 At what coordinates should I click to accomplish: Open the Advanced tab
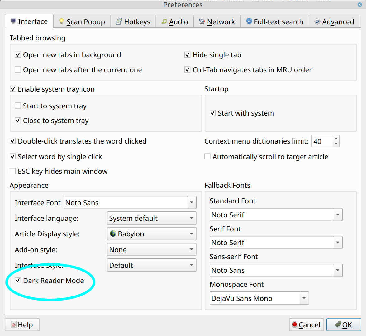(334, 22)
